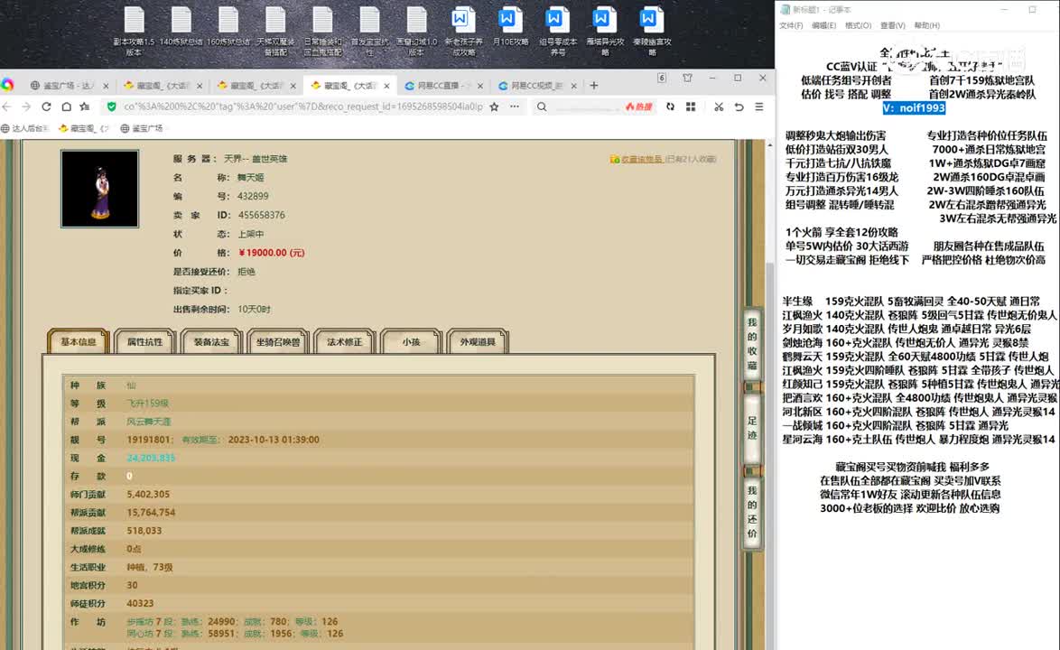The image size is (1060, 650).
Task: Select the 装备法宝 tab
Action: [x=211, y=342]
